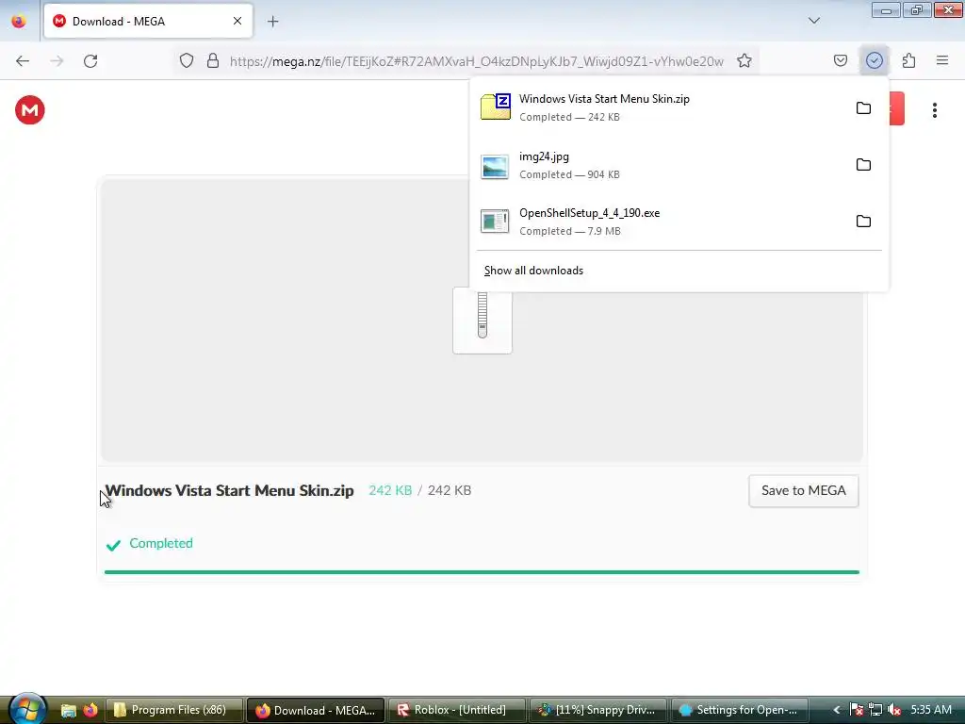Go back to previous page
This screenshot has width=965, height=724.
pyautogui.click(x=23, y=61)
